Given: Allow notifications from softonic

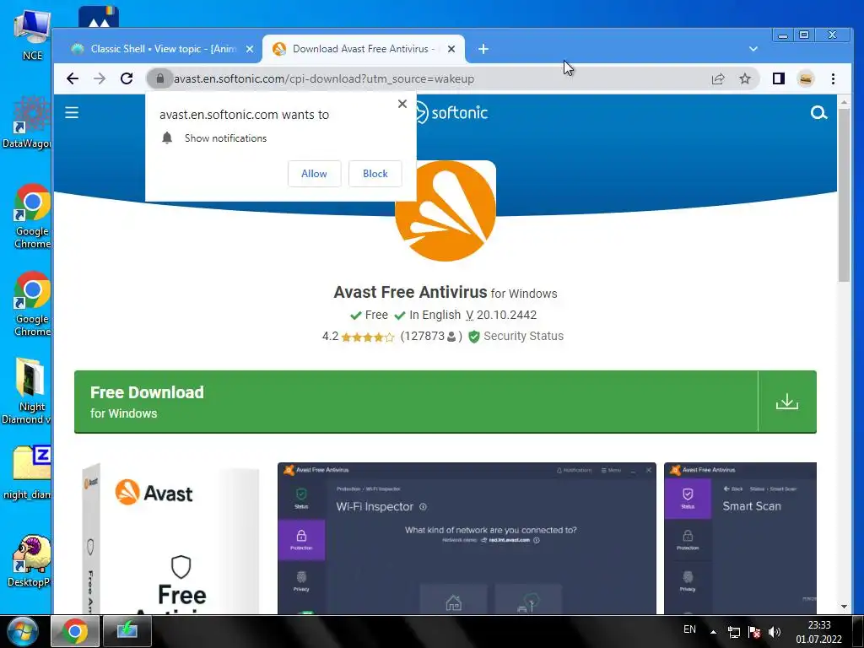Looking at the screenshot, I should coord(314,174).
